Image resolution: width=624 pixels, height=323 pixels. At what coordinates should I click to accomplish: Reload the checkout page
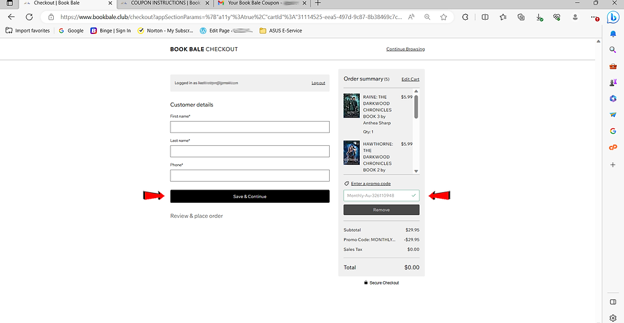click(29, 17)
